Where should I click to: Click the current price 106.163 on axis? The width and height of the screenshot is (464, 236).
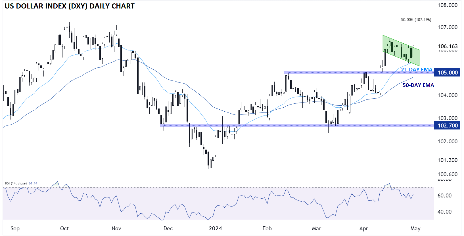(x=448, y=46)
